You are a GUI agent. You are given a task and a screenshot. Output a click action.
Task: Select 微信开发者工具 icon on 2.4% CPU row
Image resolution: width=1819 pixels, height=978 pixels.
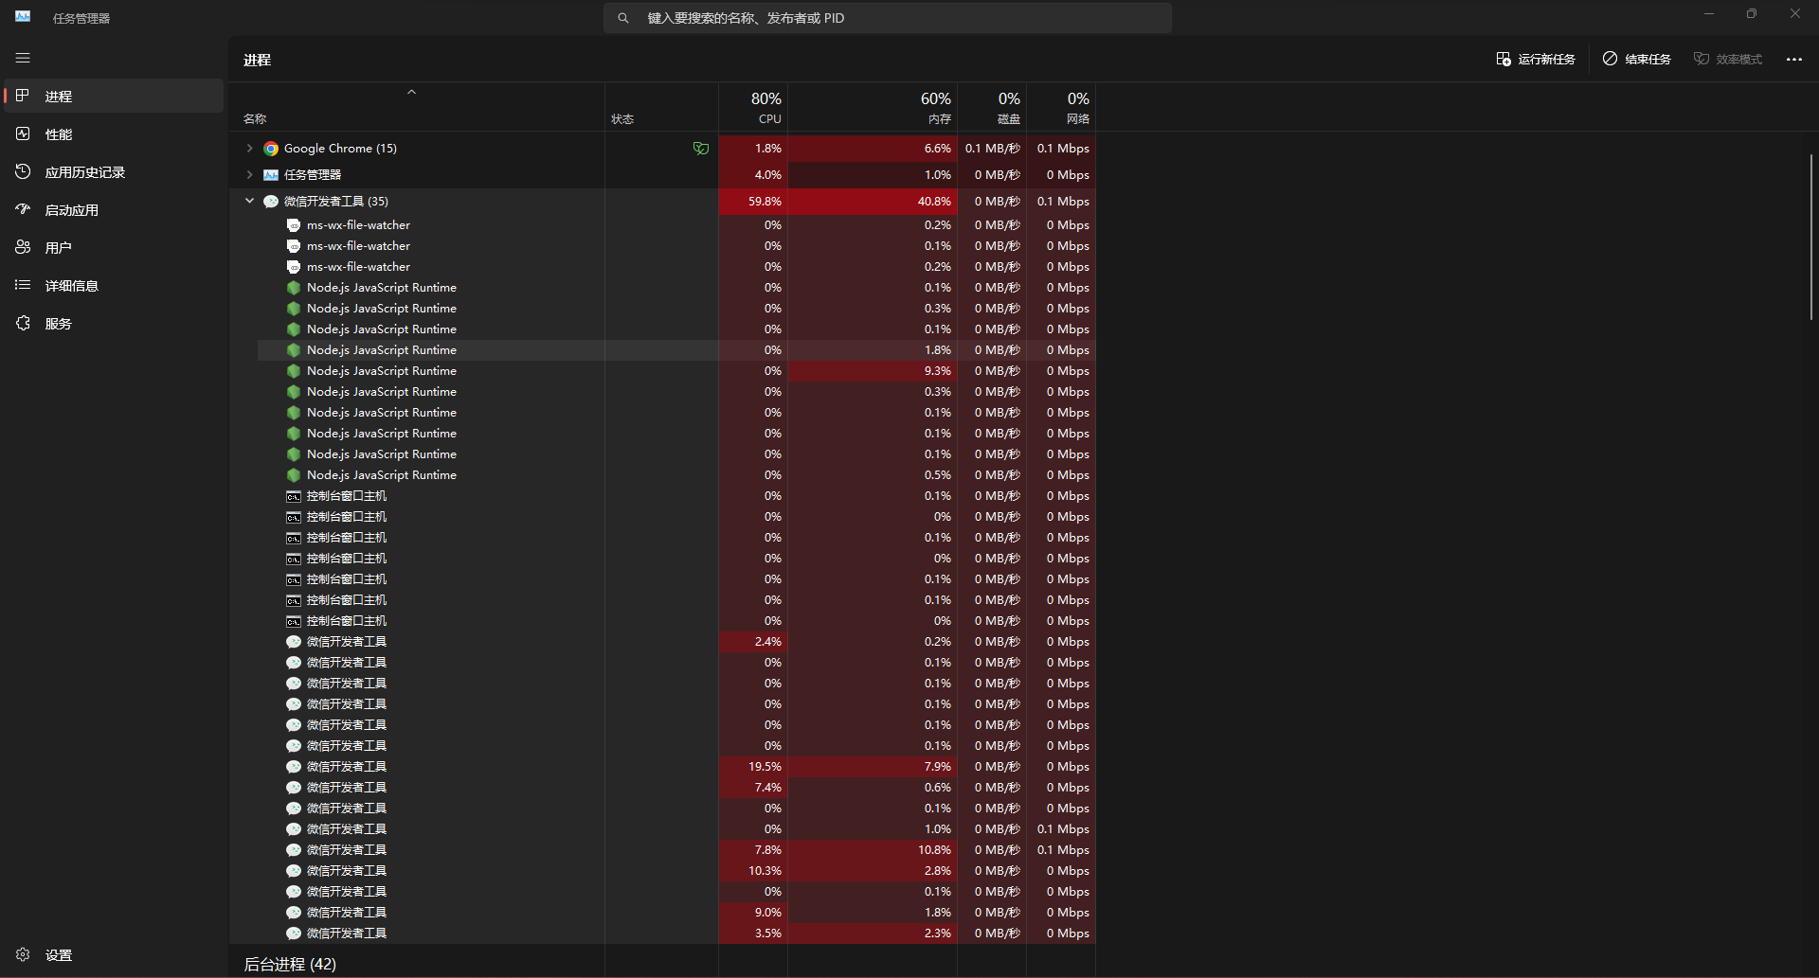point(294,642)
